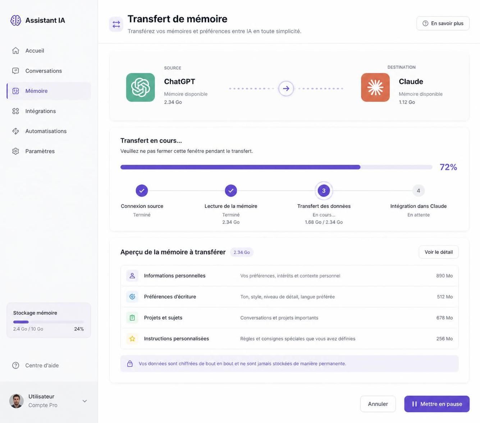Open the Conversations menu item
Screen dimensions: 480x423
coord(49,71)
